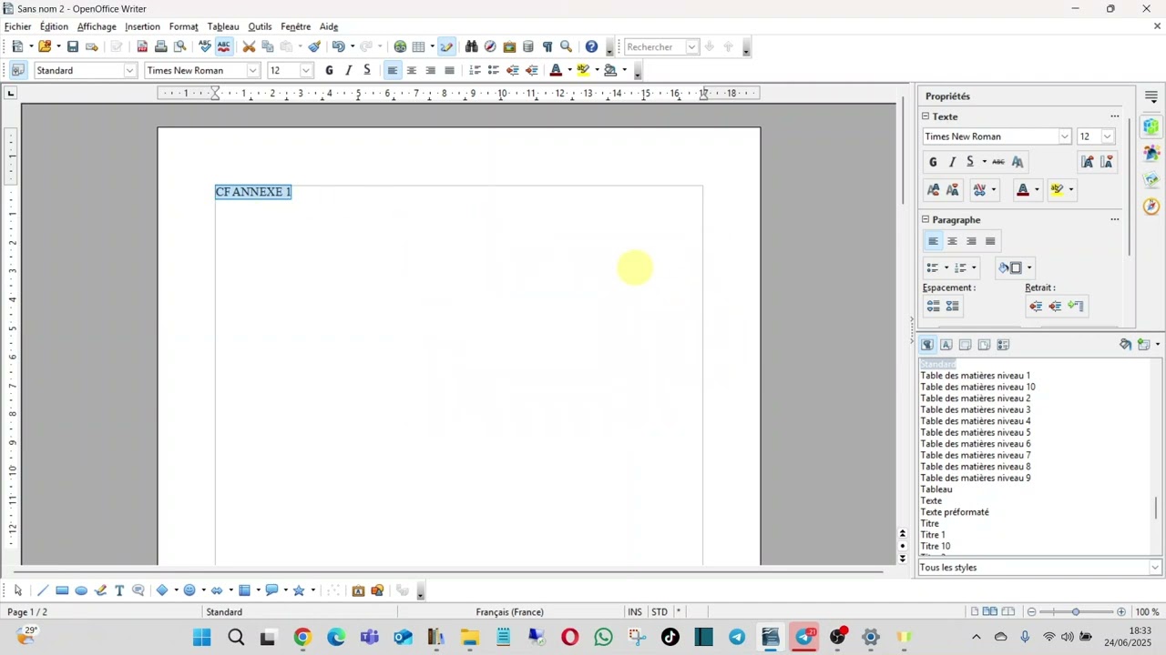Open the Édition menu
The width and height of the screenshot is (1166, 655).
pos(54,26)
